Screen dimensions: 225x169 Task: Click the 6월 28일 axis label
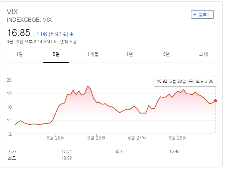tap(178, 138)
